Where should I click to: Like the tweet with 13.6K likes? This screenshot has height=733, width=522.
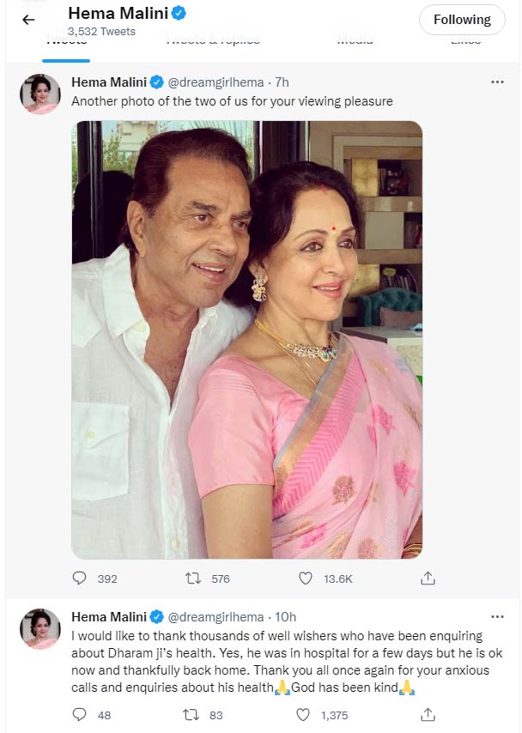pos(306,579)
